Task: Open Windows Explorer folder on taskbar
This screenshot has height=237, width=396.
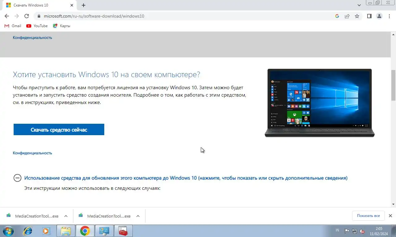Action: (x=66, y=231)
